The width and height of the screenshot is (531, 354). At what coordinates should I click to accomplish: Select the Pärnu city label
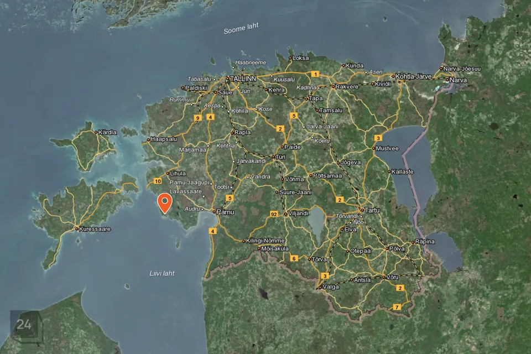[x=226, y=212]
